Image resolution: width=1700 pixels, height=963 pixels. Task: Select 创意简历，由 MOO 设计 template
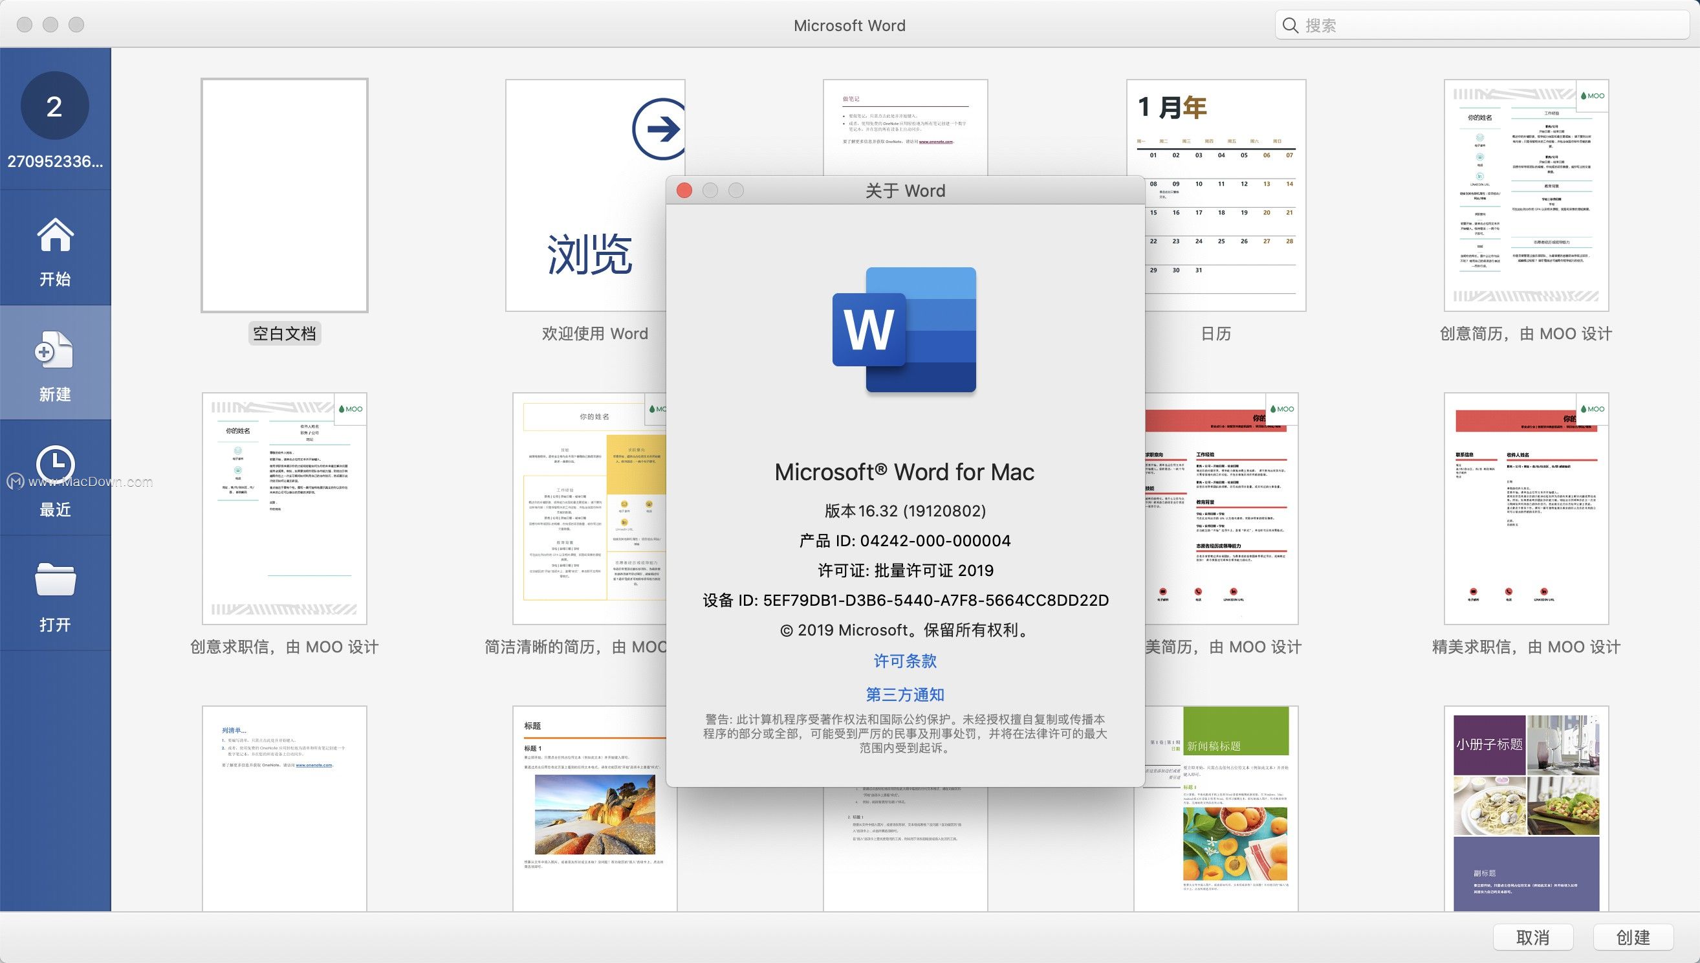1526,195
